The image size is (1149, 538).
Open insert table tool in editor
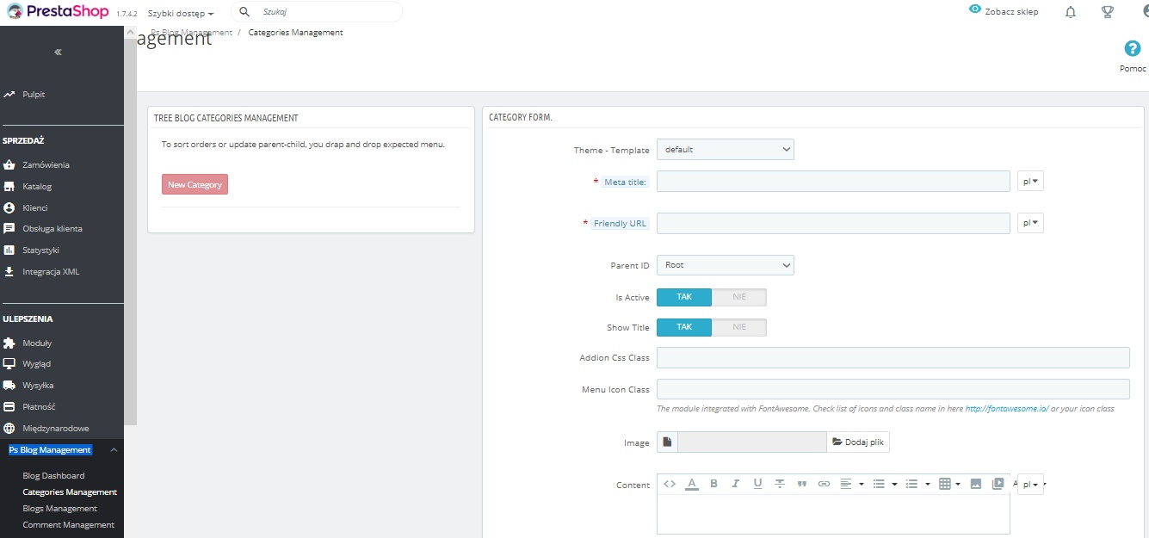tap(949, 484)
